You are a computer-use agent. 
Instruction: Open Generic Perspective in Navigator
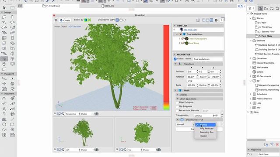pyautogui.click(x=269, y=85)
